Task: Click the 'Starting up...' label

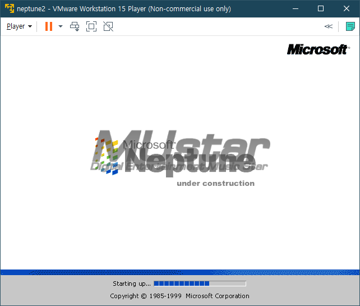Action: (132, 284)
